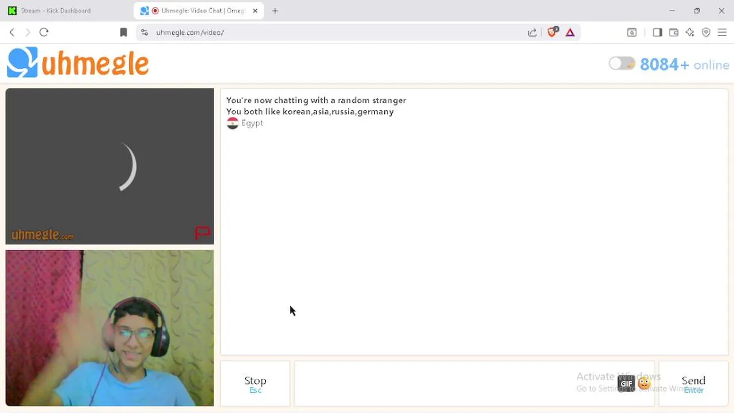Minimize the browser window

672,10
